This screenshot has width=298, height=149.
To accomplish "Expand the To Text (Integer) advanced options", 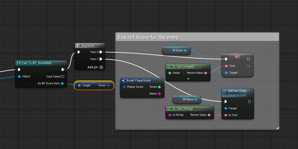I will click(188, 78).
